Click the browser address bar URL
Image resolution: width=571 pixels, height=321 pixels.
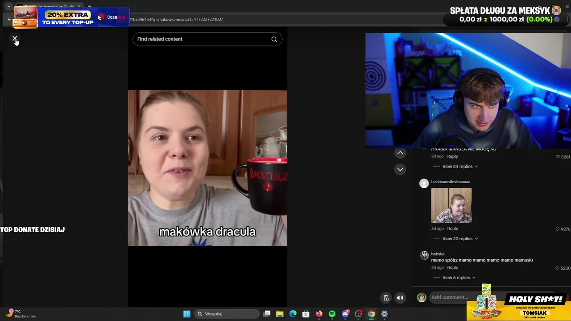click(176, 19)
